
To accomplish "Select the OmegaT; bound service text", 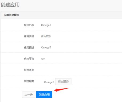I will [49, 82].
